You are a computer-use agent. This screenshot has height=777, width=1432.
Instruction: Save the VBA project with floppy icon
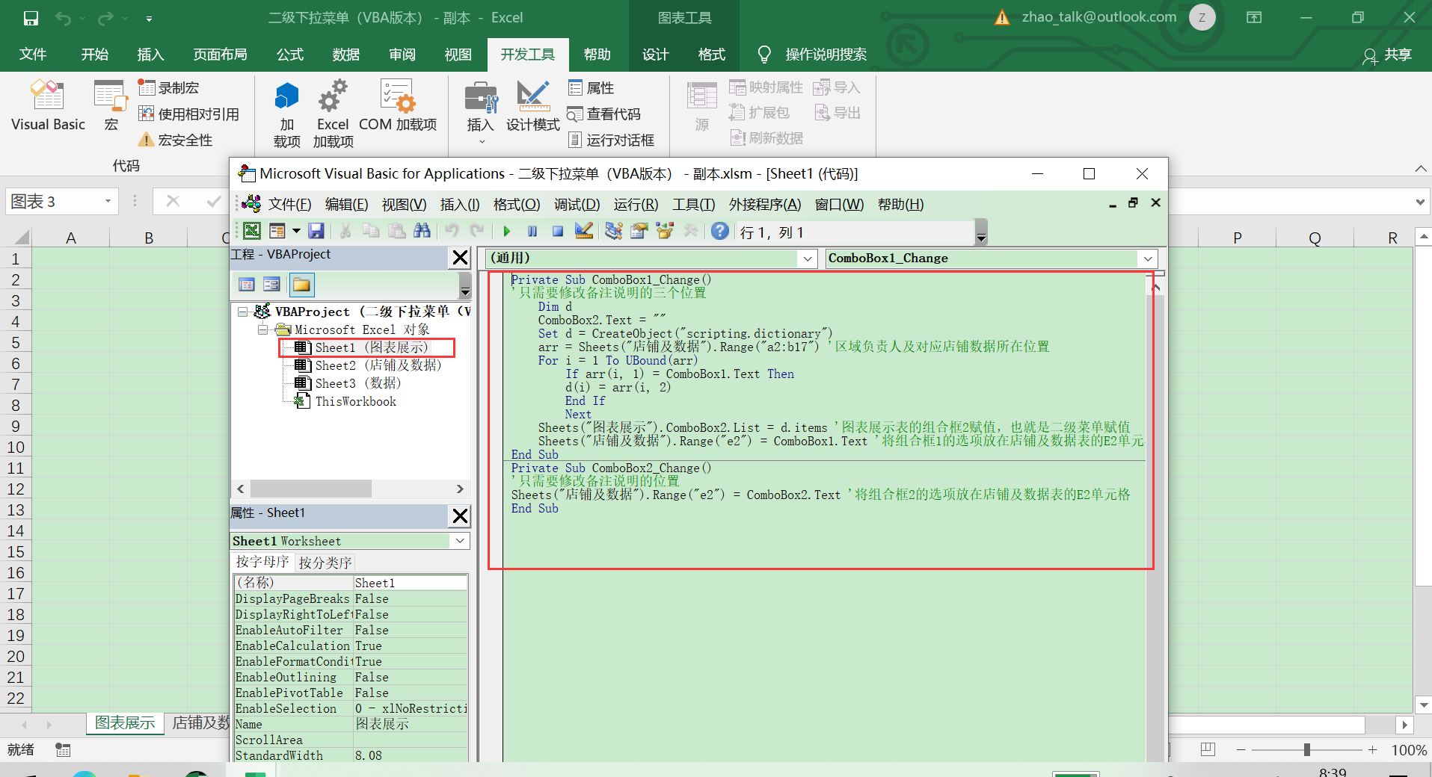316,232
